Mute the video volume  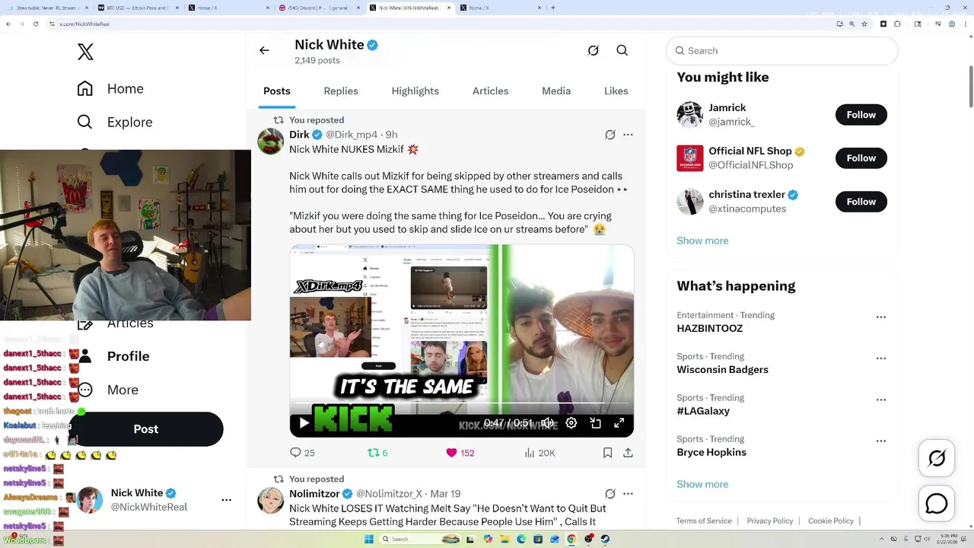coord(547,423)
